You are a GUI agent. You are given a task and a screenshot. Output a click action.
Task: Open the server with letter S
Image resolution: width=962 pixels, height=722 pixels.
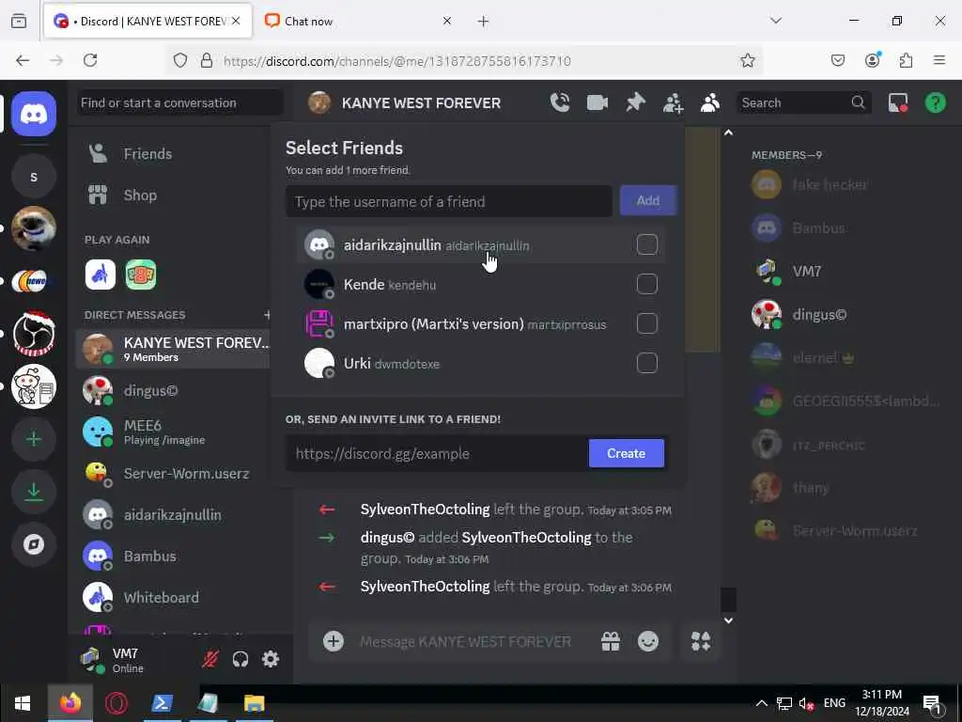click(34, 177)
